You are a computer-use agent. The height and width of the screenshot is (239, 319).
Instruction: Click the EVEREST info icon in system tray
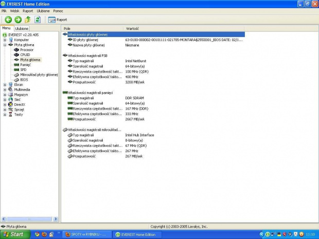268,234
